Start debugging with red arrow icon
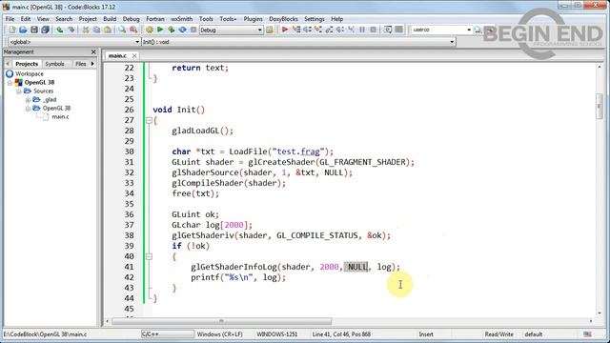 click(285, 30)
